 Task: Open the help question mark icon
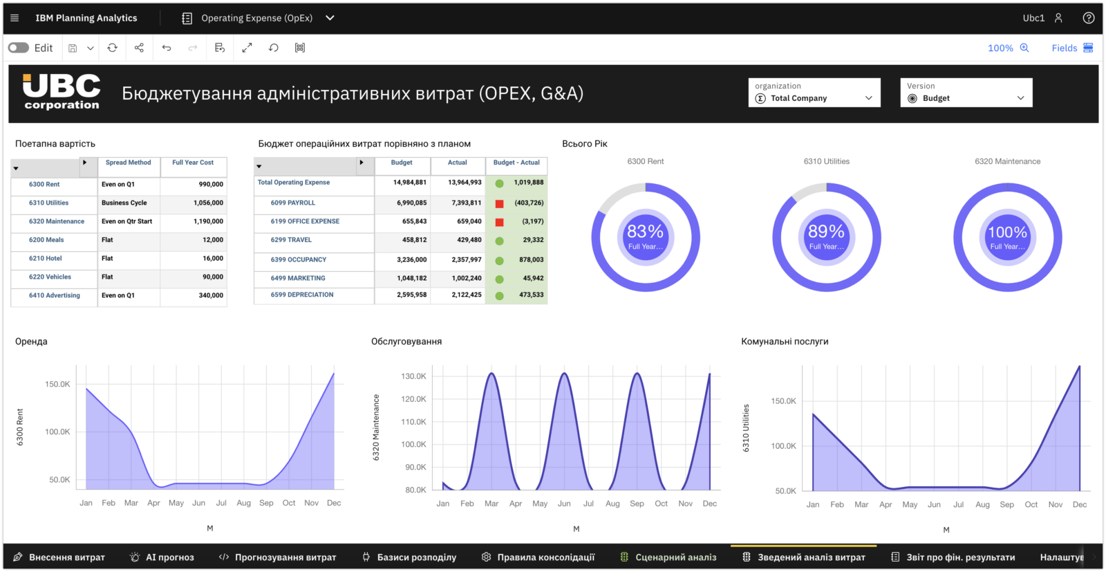(1089, 18)
